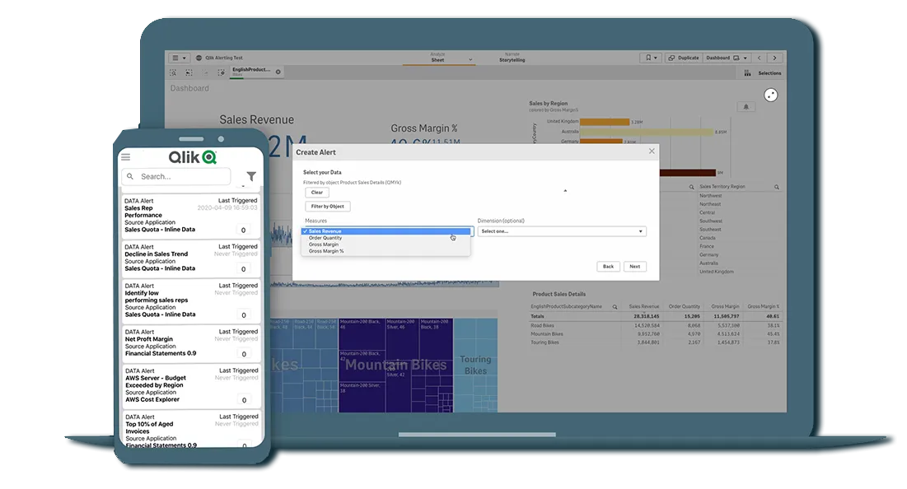Collapse the small caret in Create Alert
Image resolution: width=907 pixels, height=489 pixels.
(x=565, y=191)
